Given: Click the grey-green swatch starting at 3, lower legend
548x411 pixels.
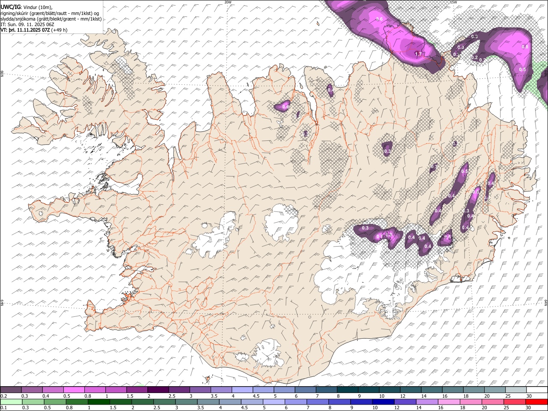Looking at the screenshot, I should 186,402.
